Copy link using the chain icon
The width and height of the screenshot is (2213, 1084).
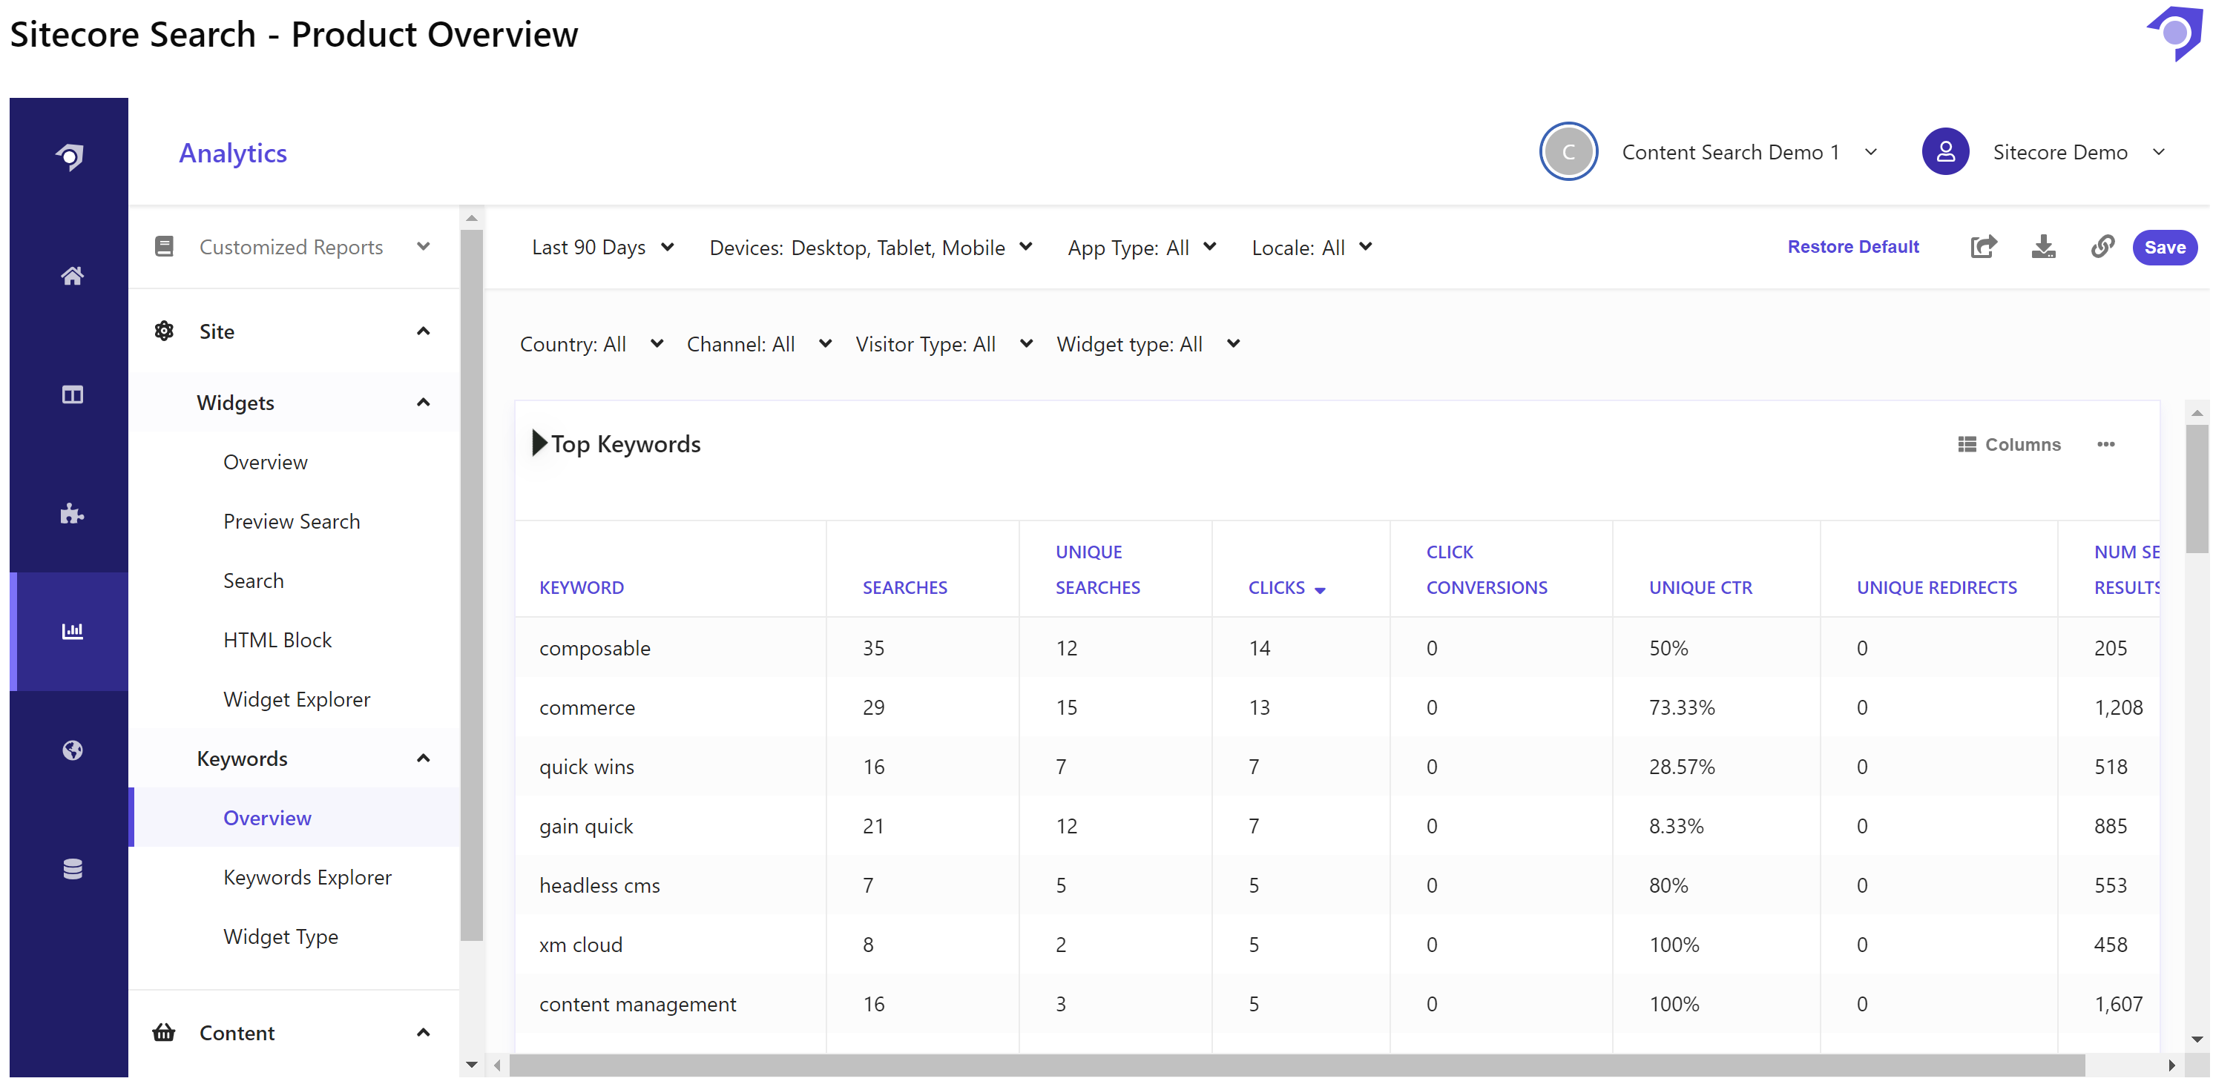2101,247
